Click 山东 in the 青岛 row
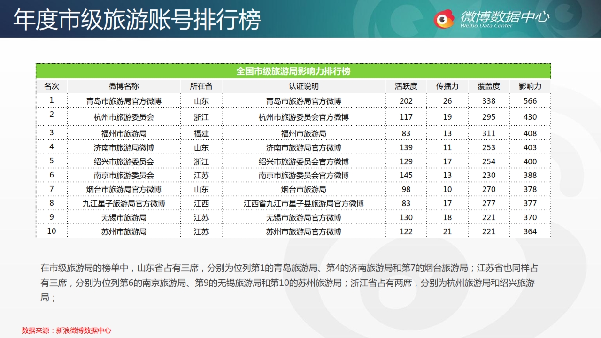This screenshot has height=338, width=601. pos(201,101)
